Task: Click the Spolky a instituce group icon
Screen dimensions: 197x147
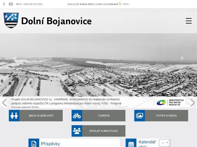Action: pos(77,131)
